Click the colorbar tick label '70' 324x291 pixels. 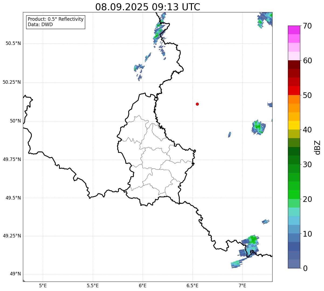[307, 26]
